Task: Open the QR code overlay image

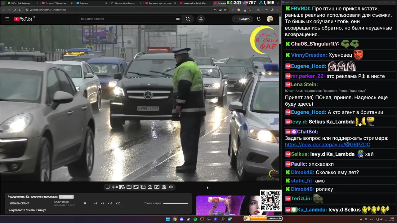Action: (270, 200)
